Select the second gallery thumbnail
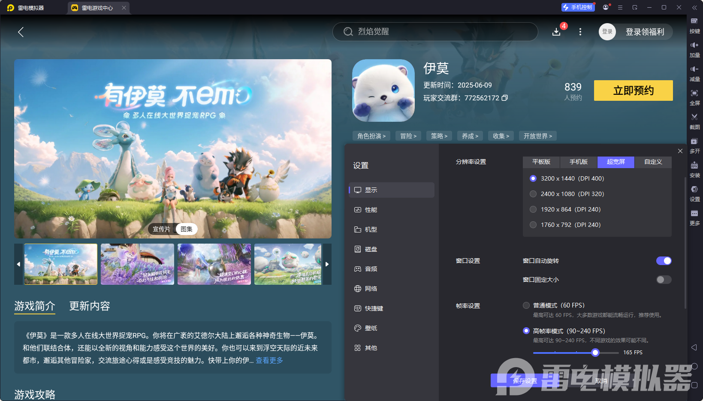Screen dimensions: 703x401 coord(137,264)
